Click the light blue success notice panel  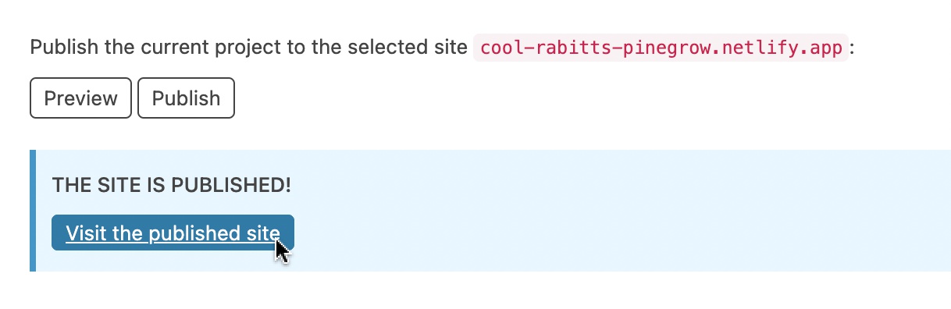pyautogui.click(x=490, y=211)
